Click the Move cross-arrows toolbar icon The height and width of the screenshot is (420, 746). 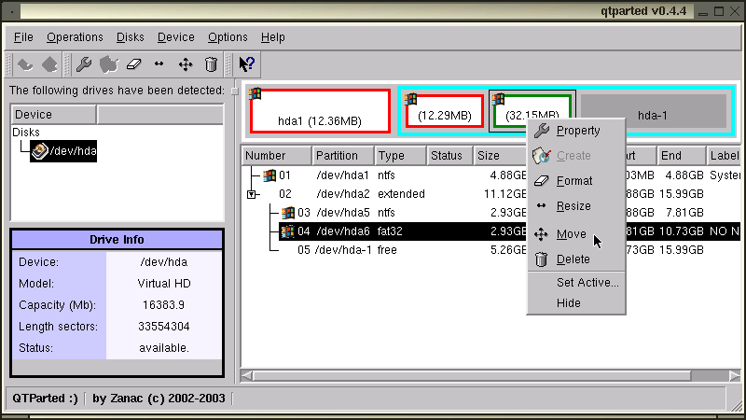[x=185, y=64]
